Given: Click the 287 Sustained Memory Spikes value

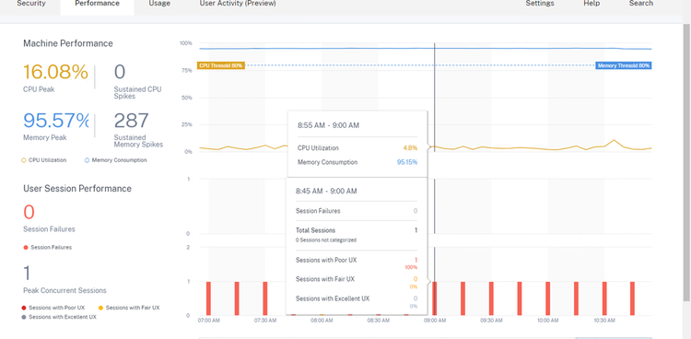Looking at the screenshot, I should 132,121.
